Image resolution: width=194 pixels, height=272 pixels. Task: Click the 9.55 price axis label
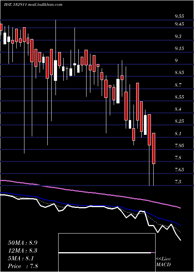[x=179, y=16]
